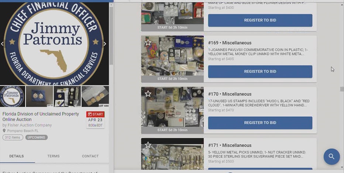Click the JOANNES PAVLVSII coin description

[258, 52]
